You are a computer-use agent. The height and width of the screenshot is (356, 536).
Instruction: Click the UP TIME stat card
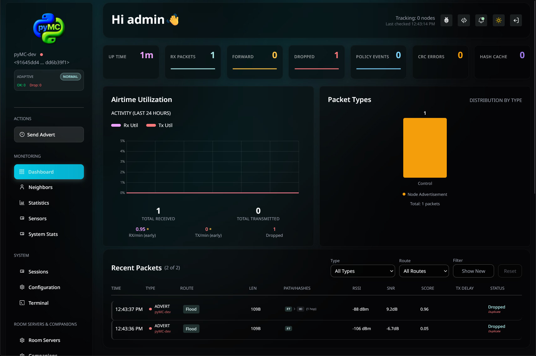pos(131,62)
